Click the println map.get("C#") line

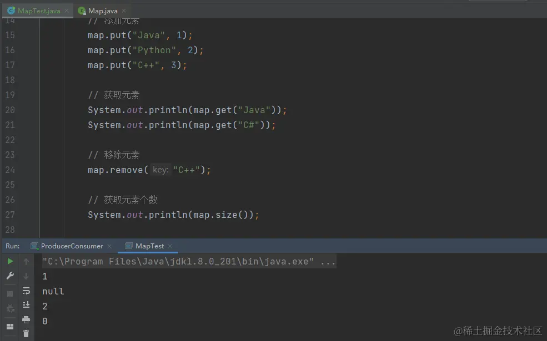coord(182,125)
